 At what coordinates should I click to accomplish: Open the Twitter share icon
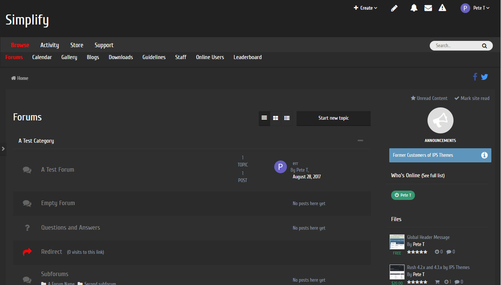click(x=484, y=77)
